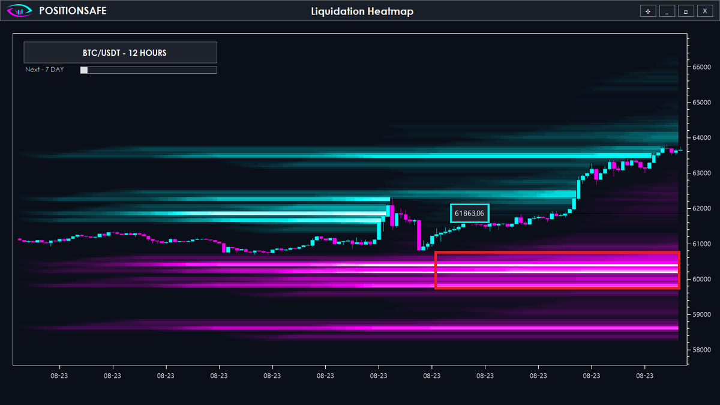Click the Next - 7 DAY slider track
The height and width of the screenshot is (405, 720).
pyautogui.click(x=148, y=70)
